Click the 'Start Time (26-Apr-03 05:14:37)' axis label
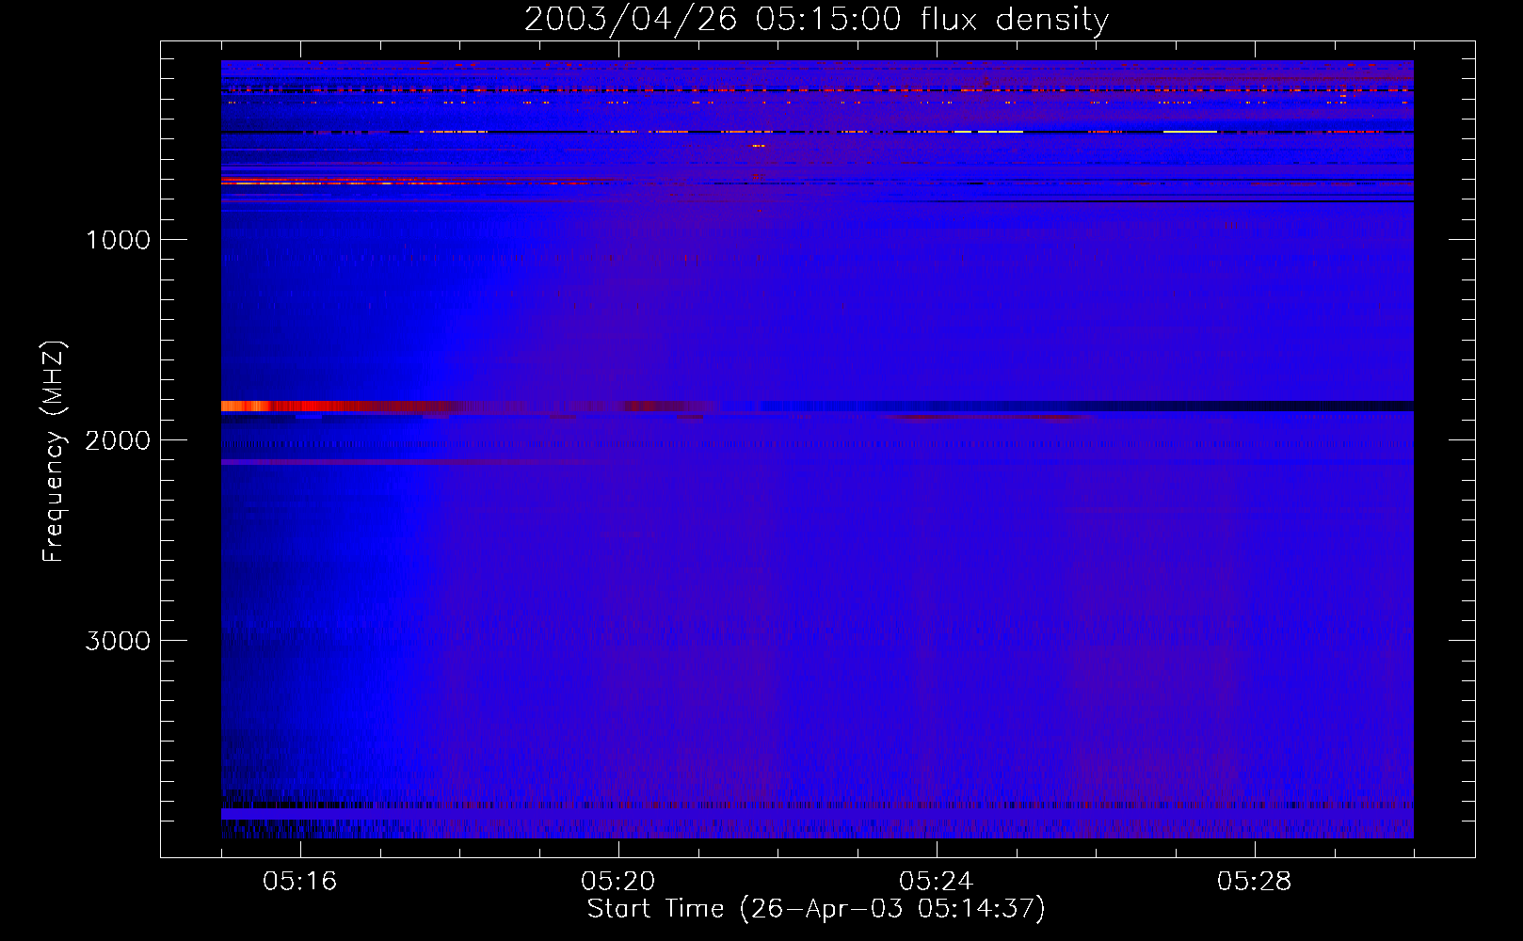This screenshot has height=941, width=1523. 816,909
